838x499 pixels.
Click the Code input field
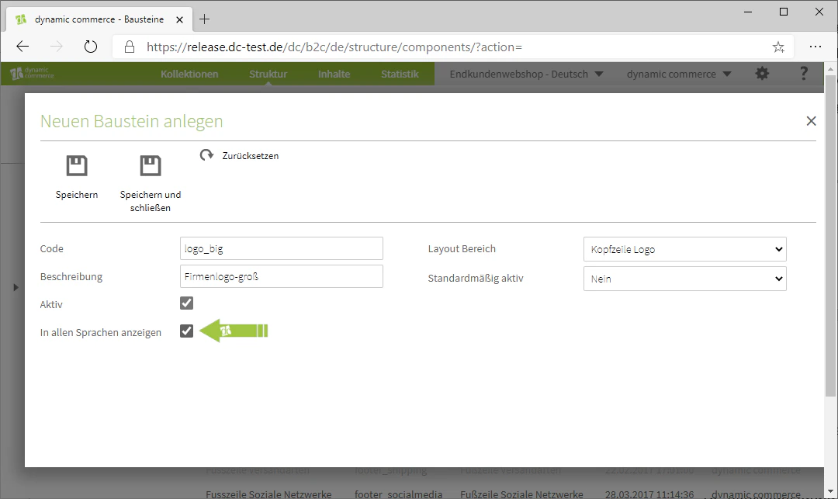(x=281, y=248)
